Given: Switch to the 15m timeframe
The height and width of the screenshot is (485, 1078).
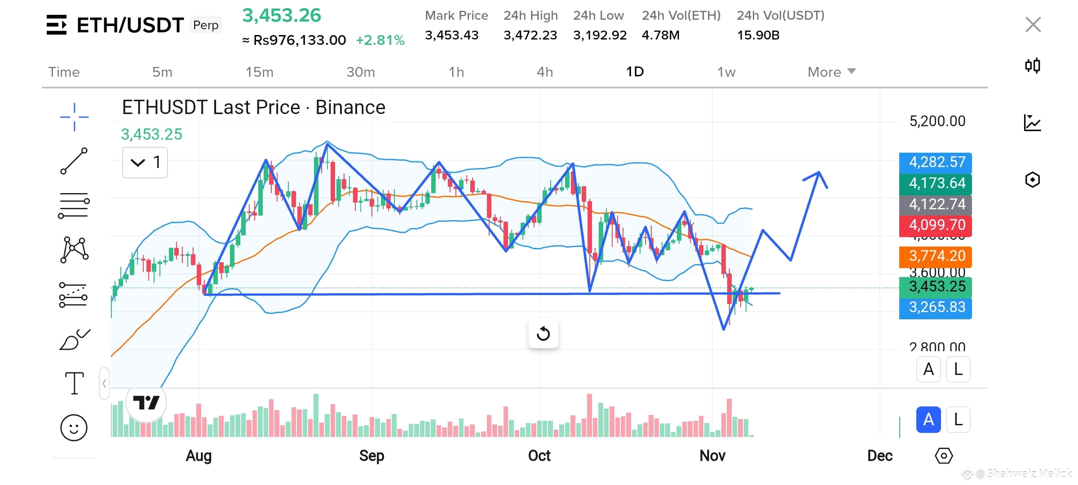Looking at the screenshot, I should 259,72.
